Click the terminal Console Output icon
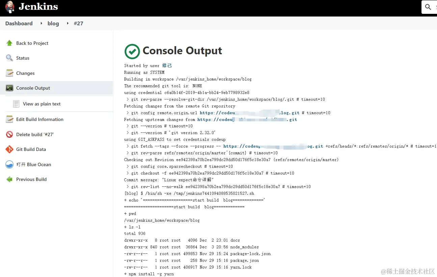Screen dimensions: 437x277 (9, 88)
